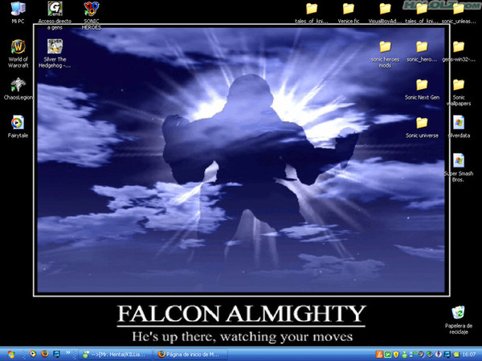Open the green Messenger buddy tray icon
This screenshot has width=482, height=361.
point(404,355)
